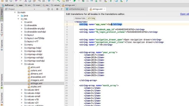Screen dimensions: 189x106
Task: Open the Captures side tool tab
Action: click(x=2, y=45)
